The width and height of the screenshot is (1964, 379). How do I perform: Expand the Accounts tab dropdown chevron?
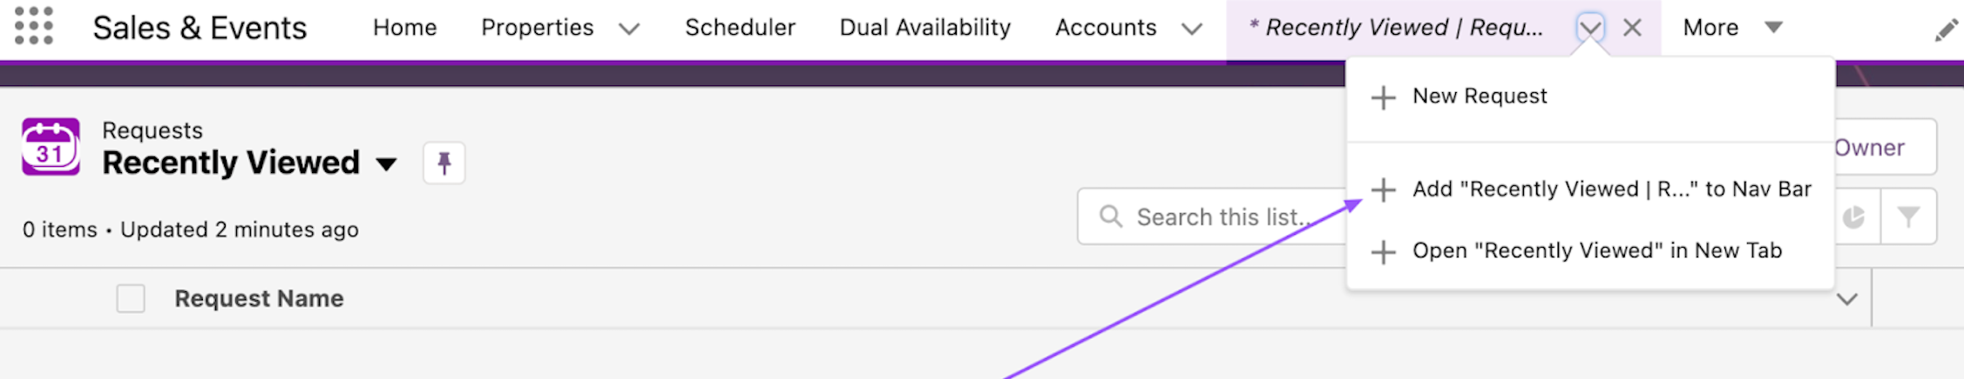click(1191, 29)
